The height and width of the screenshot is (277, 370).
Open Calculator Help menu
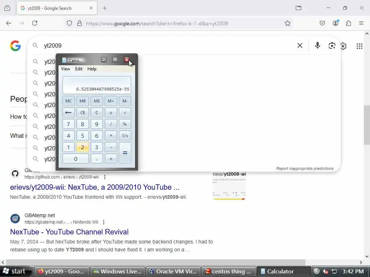click(x=92, y=69)
